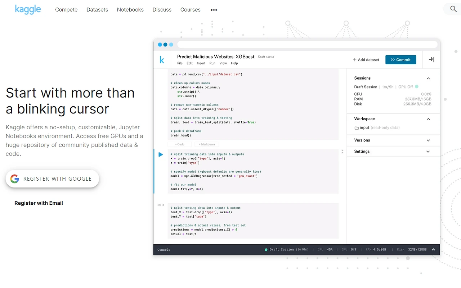Viewport: 461px width, 288px height.
Task: Click the mock browser address bar
Action: click(x=307, y=45)
